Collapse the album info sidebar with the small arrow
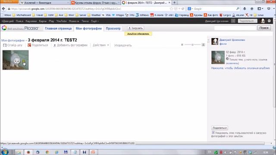Image resolution: width=276 pixels, height=155 pixels. click(208, 40)
